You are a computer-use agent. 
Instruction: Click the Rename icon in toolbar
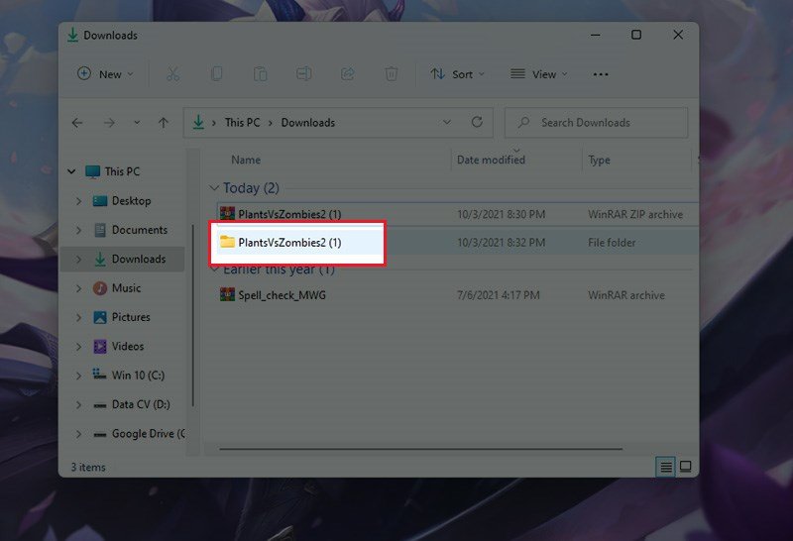304,74
